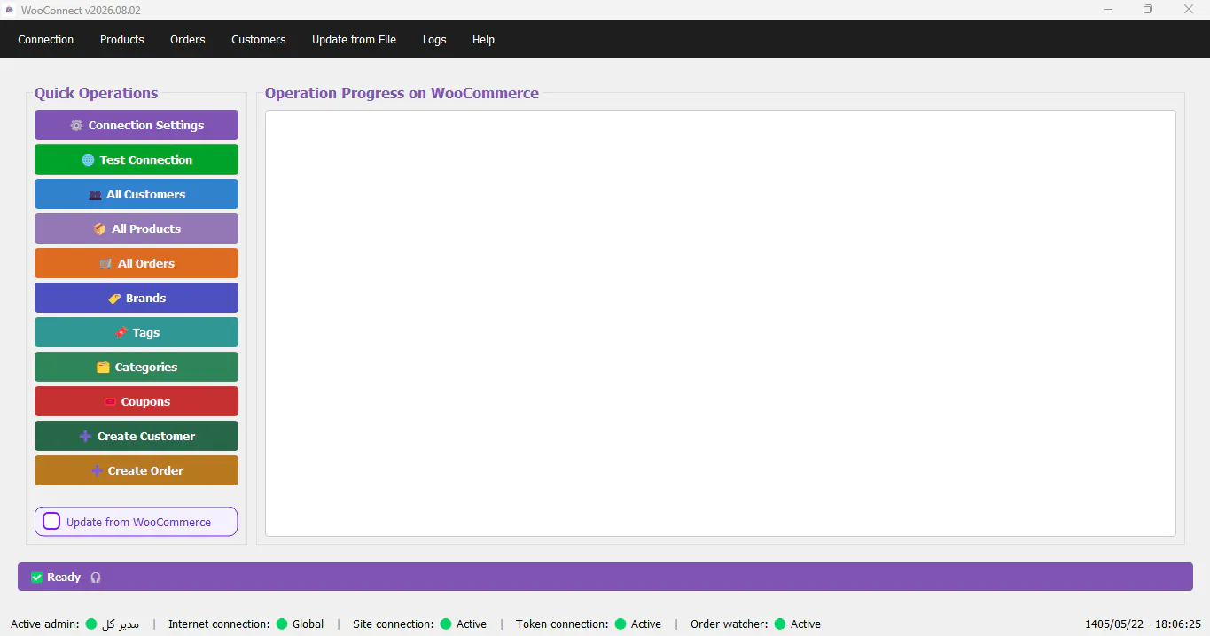Click the 'Operation Progress on WooCommerce' heading
Image resolution: width=1210 pixels, height=636 pixels.
pos(402,93)
